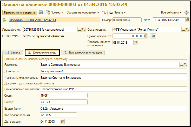Click the Организация field

pyautogui.click(x=147, y=30)
